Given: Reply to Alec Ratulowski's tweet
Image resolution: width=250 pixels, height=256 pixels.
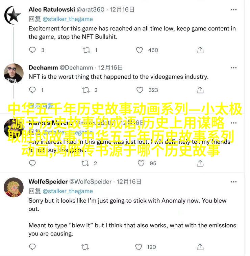Looking at the screenshot, I should click(32, 50).
